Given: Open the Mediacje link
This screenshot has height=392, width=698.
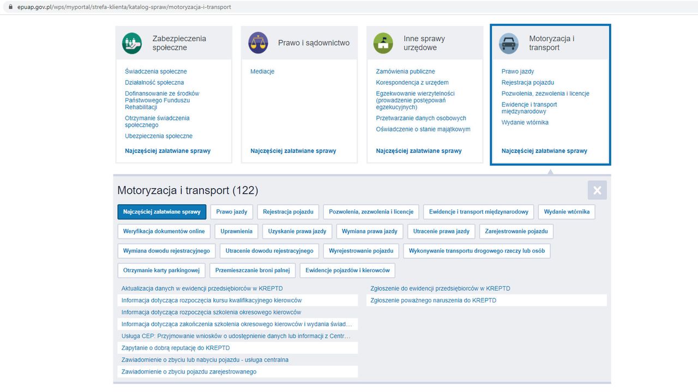Looking at the screenshot, I should coord(262,71).
